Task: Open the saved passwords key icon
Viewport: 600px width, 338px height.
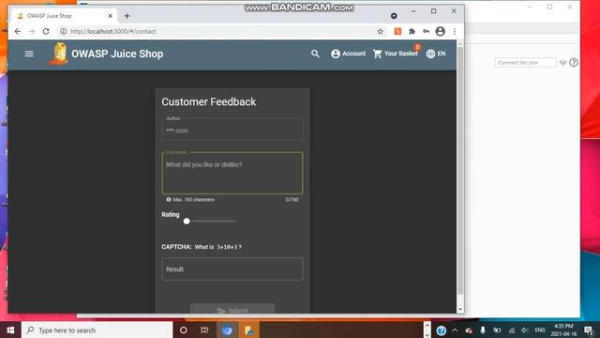Action: click(426, 31)
